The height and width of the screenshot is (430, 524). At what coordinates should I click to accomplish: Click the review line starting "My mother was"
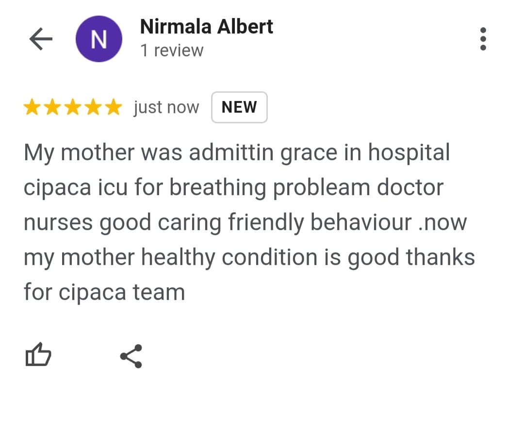pos(237,153)
